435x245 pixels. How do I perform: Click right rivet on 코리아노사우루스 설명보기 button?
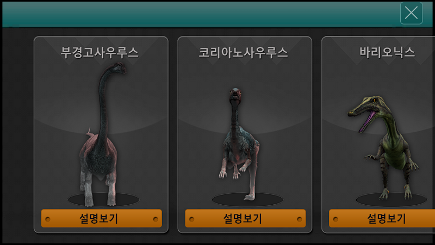[300, 219]
